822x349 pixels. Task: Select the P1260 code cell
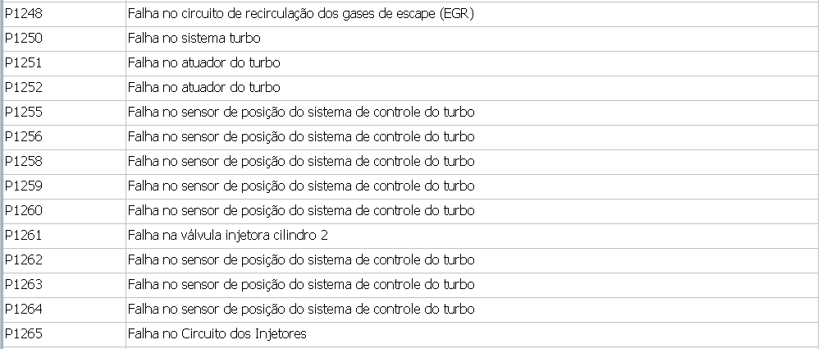pos(24,211)
